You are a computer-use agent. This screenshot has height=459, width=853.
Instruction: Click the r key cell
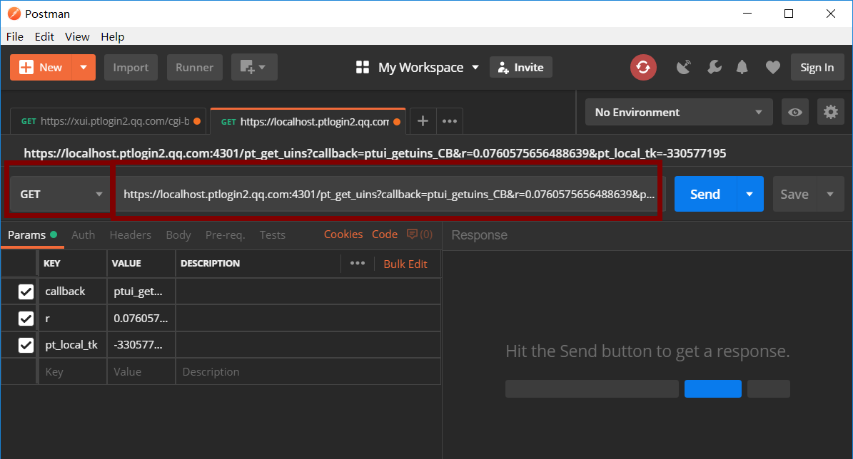click(73, 319)
